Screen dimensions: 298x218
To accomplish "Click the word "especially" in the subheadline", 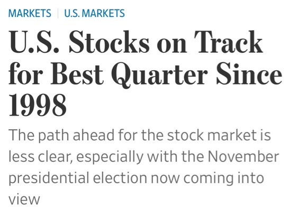I will pyautogui.click(x=110, y=157).
